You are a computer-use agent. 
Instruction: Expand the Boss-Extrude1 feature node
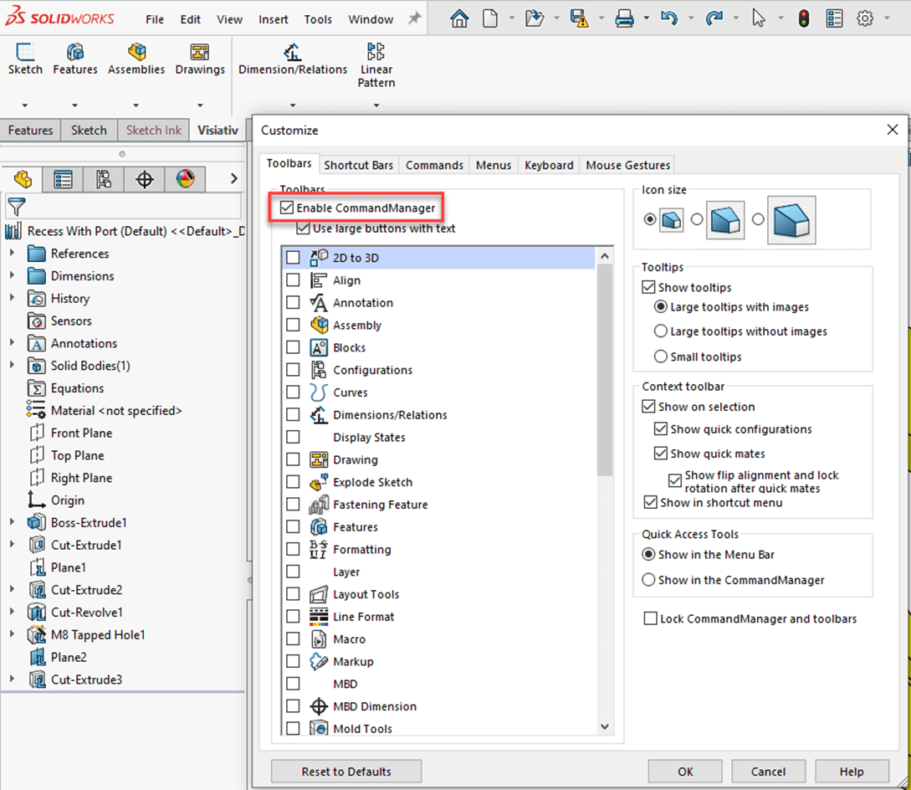tap(12, 522)
